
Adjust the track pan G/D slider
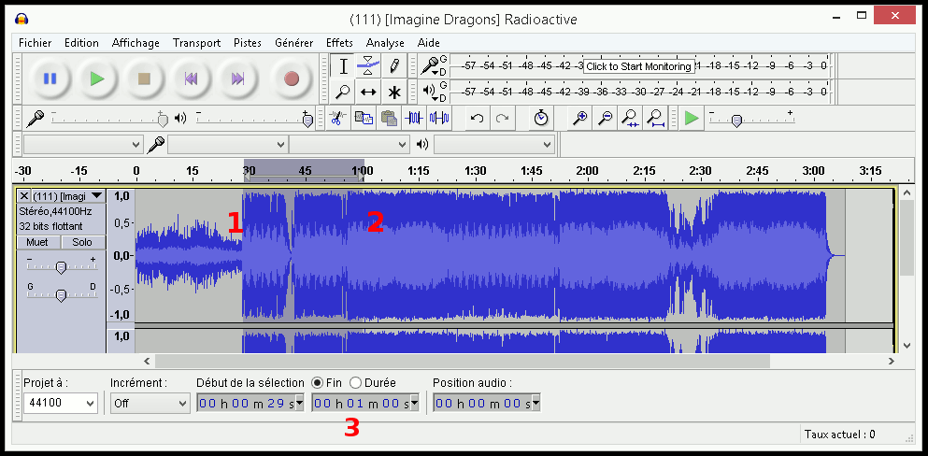[61, 295]
